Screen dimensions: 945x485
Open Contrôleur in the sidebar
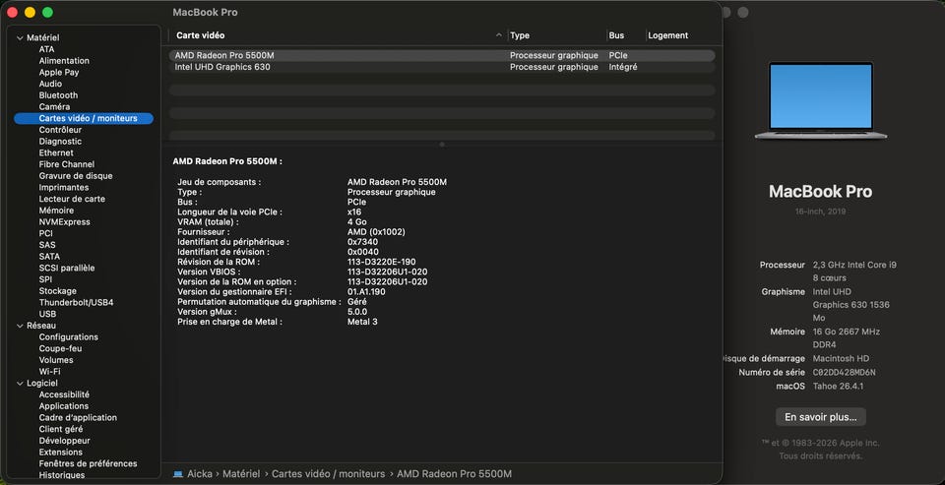(x=60, y=130)
